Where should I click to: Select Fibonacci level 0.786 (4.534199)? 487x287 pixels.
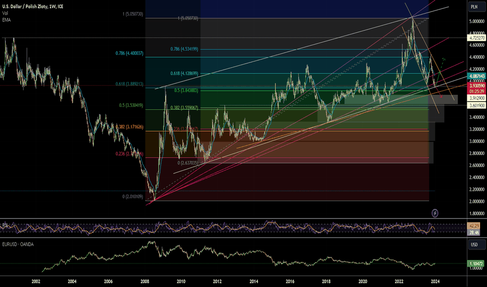pos(184,49)
